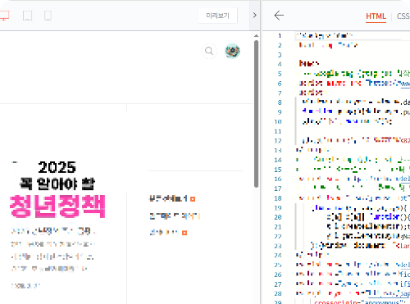
Task: Switch to mobile phone preview icon
Action: (48, 16)
